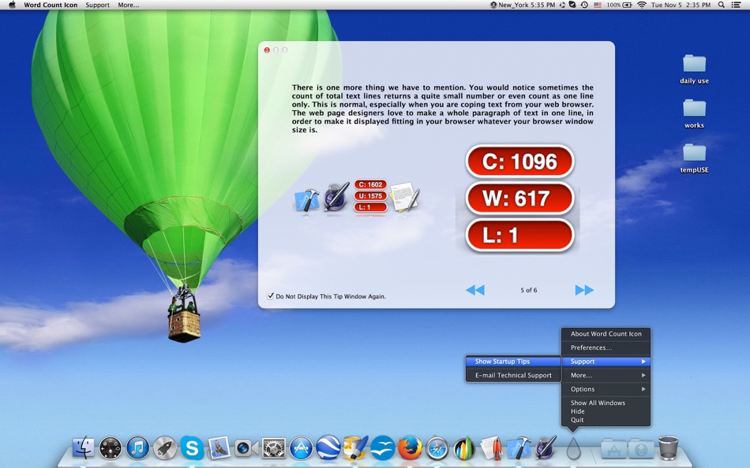Open the inkwell and pen dock icon
The width and height of the screenshot is (750, 468).
[x=546, y=448]
